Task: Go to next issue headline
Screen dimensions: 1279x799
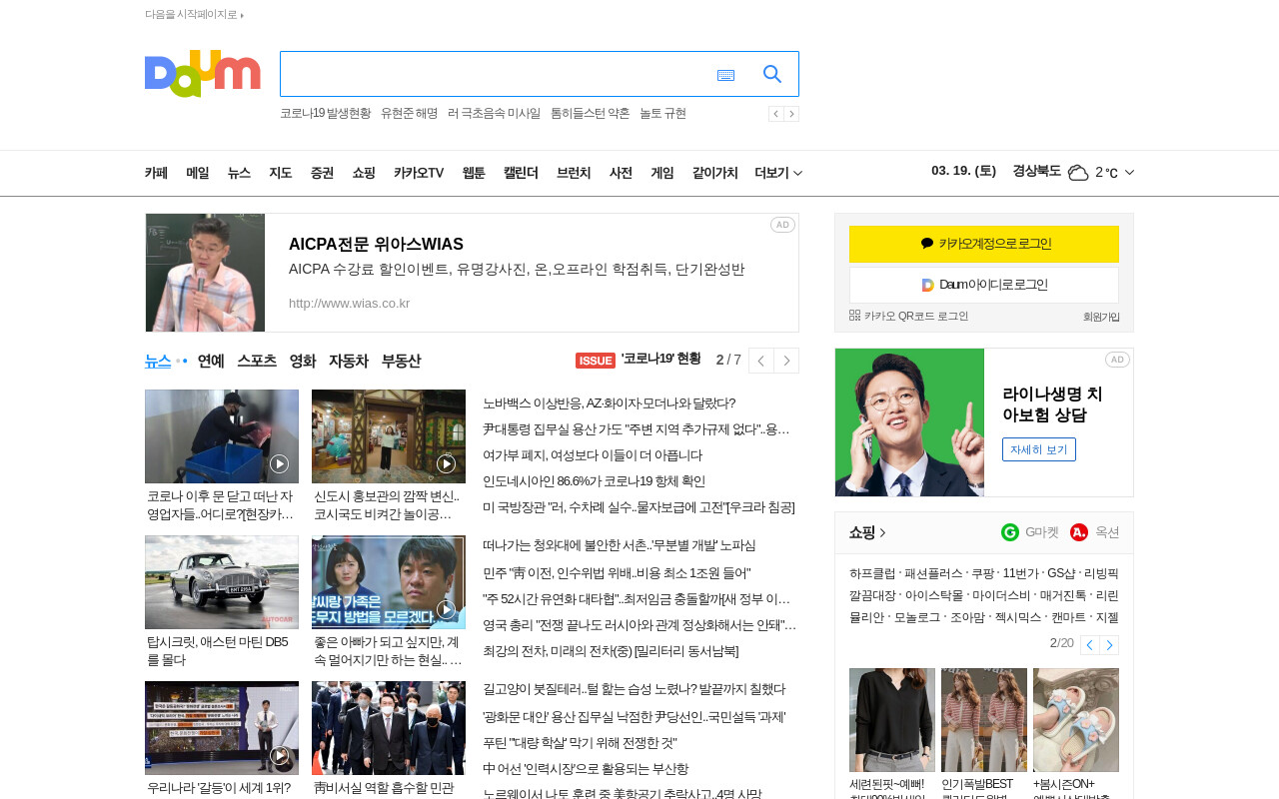Action: click(x=786, y=361)
